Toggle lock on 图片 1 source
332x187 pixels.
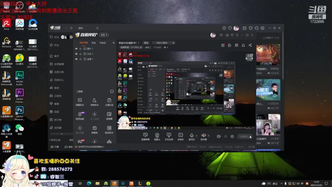pyautogui.click(x=81, y=49)
